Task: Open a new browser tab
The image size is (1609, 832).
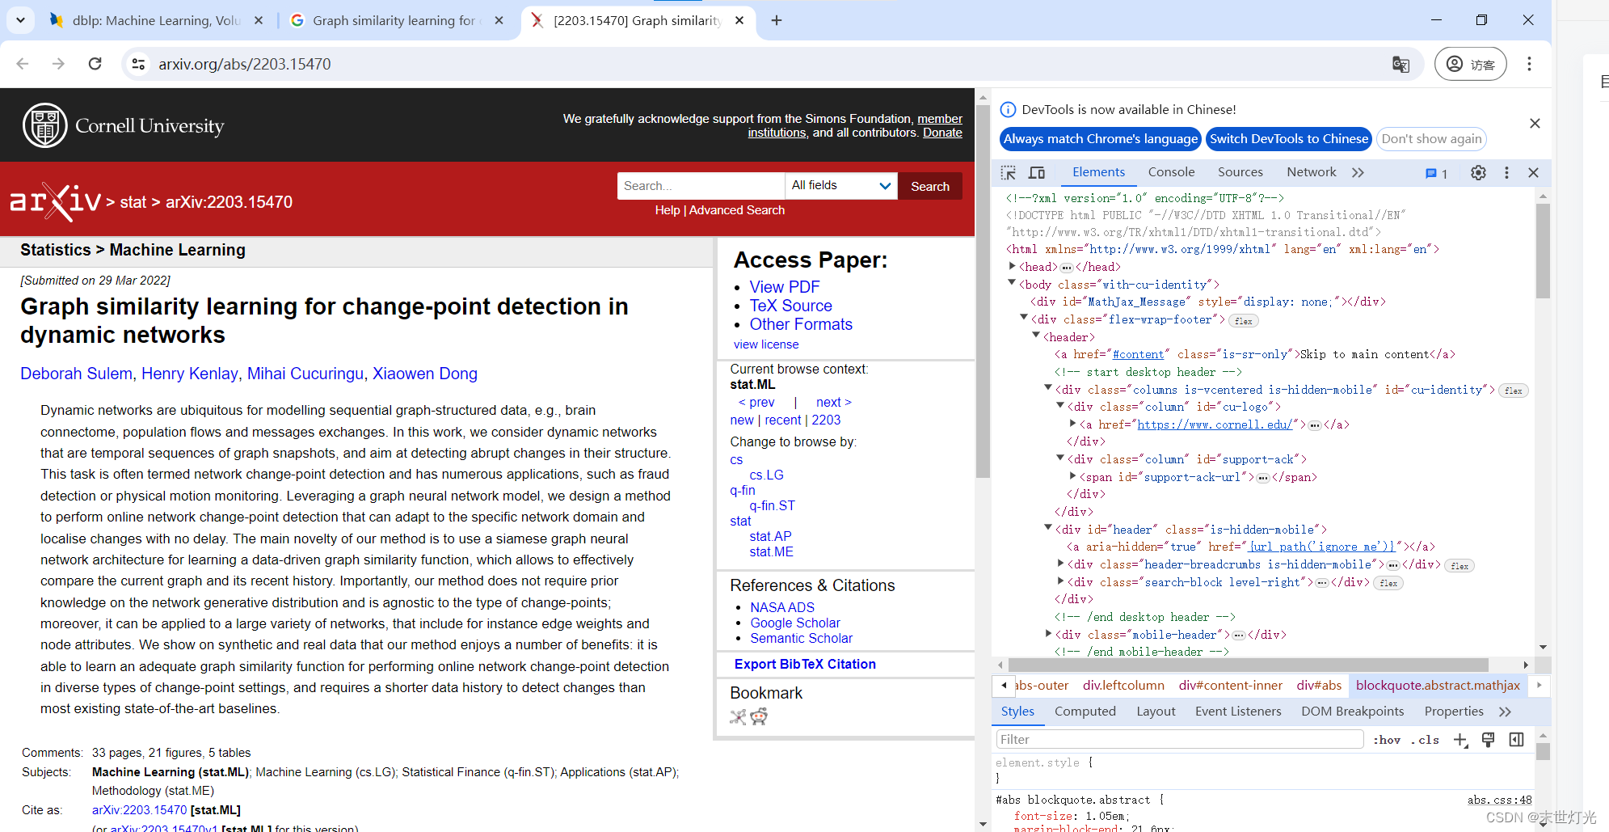Action: click(776, 20)
